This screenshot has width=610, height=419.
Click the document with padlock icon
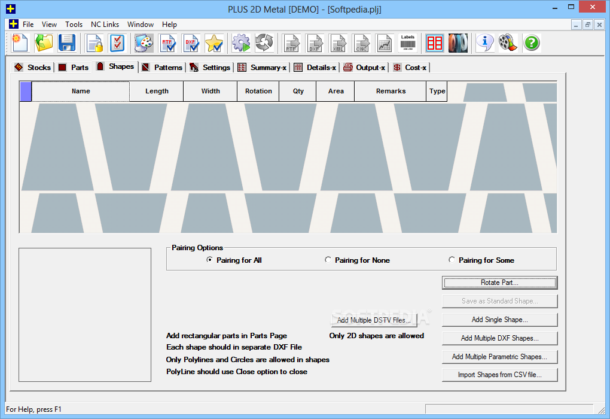[x=94, y=43]
